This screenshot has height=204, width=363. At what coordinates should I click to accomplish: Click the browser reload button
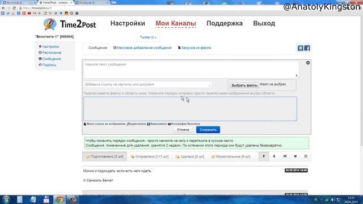(14, 8)
